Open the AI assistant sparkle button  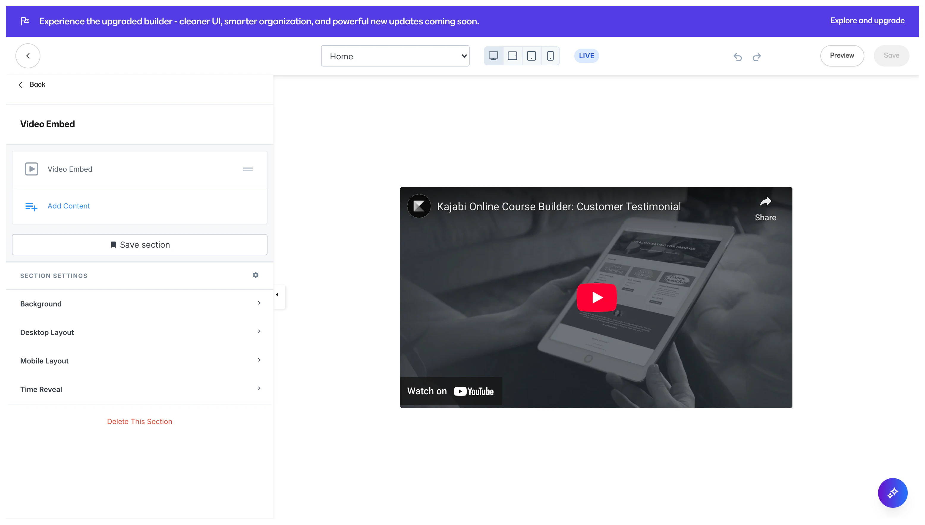coord(893,493)
